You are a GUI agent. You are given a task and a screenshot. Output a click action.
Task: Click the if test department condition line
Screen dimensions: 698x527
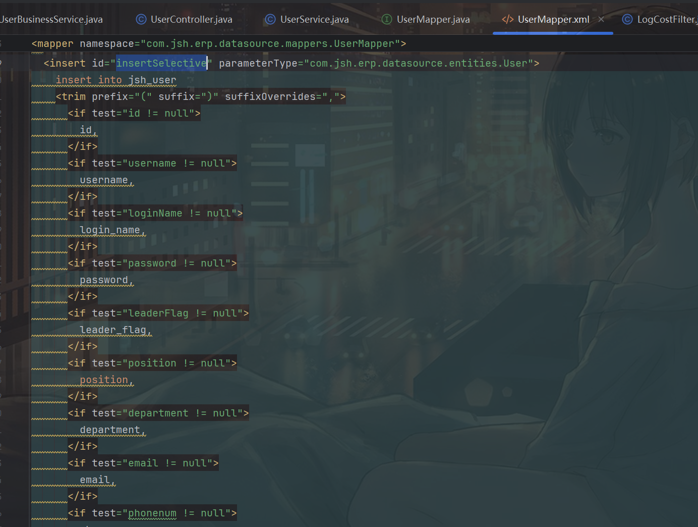(158, 413)
